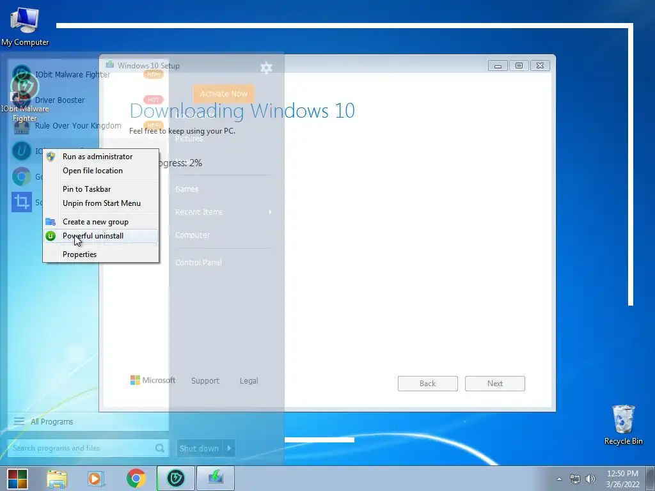Screen dimensions: 655x491
Task: Select Create a new group
Action: point(100,222)
